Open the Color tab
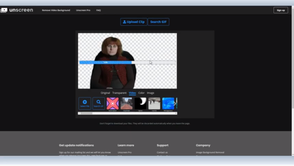This screenshot has height=166, width=294. [x=142, y=93]
